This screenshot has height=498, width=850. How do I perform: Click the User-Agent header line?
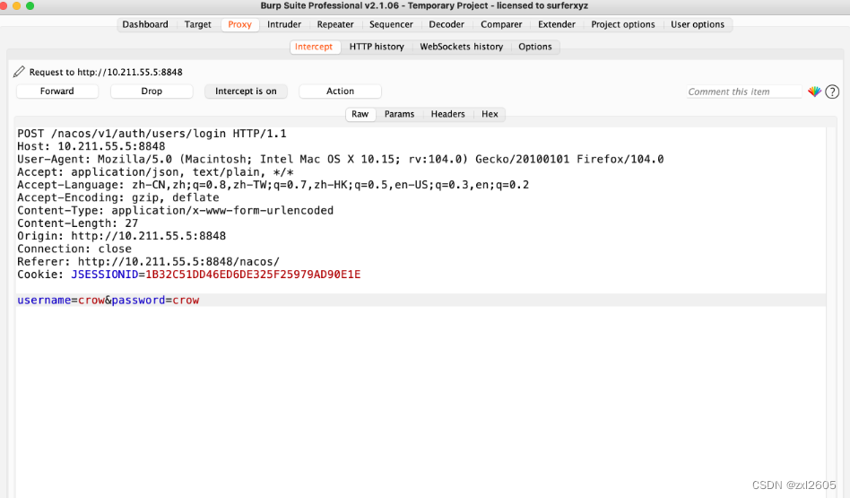pyautogui.click(x=341, y=159)
